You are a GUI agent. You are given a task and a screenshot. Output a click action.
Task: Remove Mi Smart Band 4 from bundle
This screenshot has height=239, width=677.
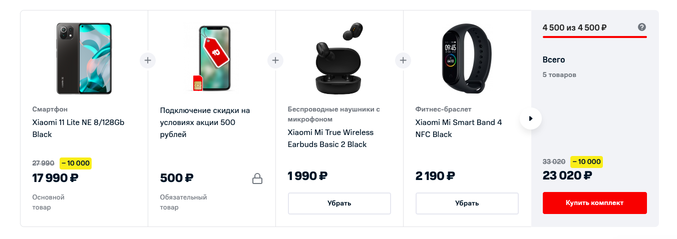[x=467, y=203]
